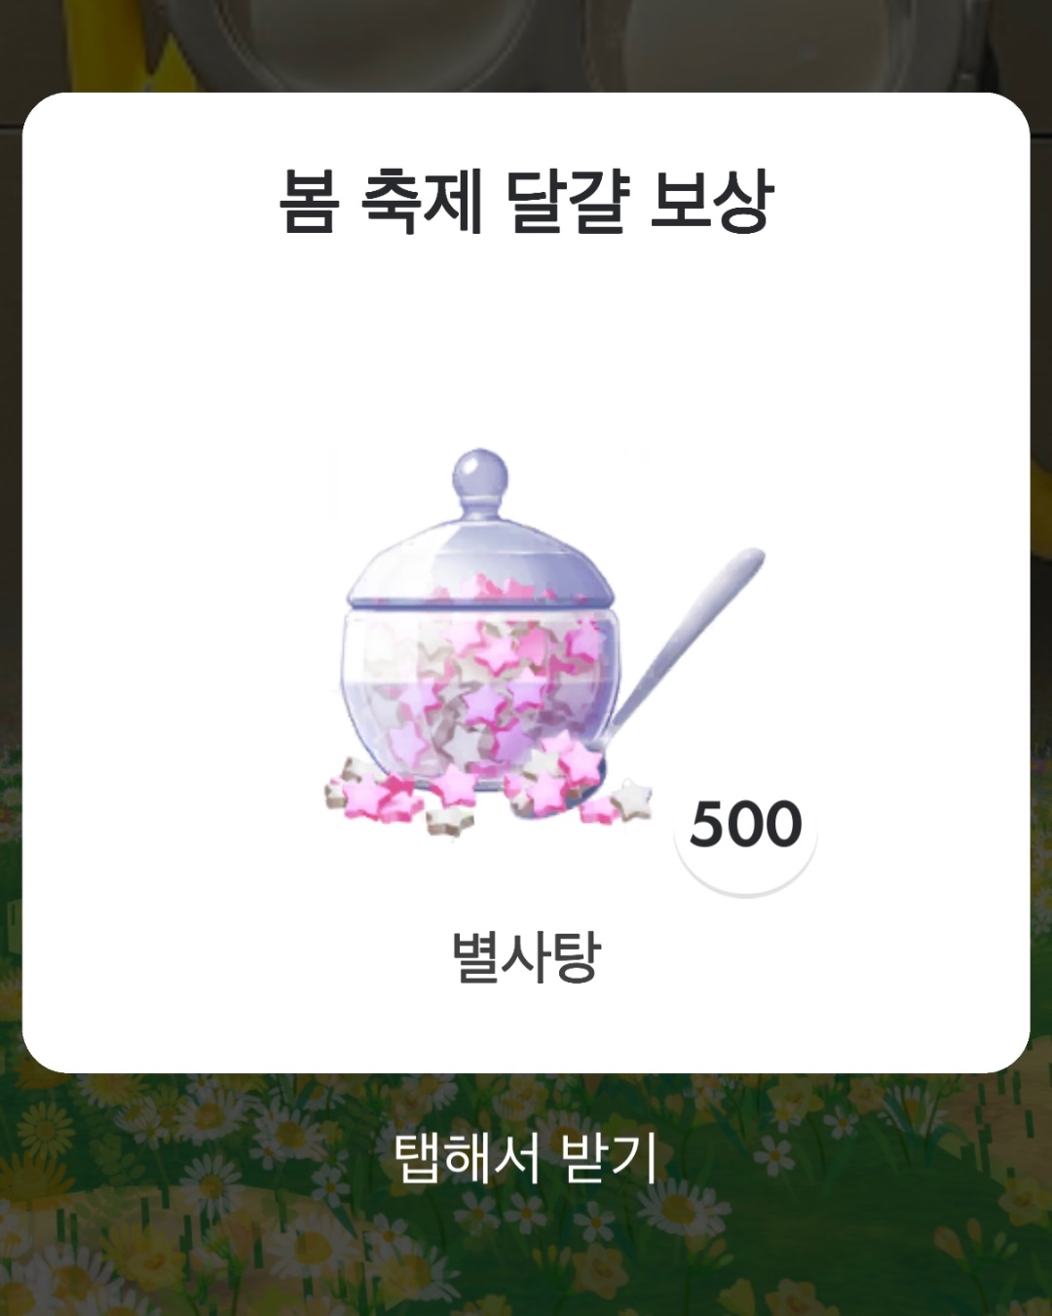1052x1316 pixels.
Task: Tap the word 보상 in the heading
Action: click(x=712, y=201)
